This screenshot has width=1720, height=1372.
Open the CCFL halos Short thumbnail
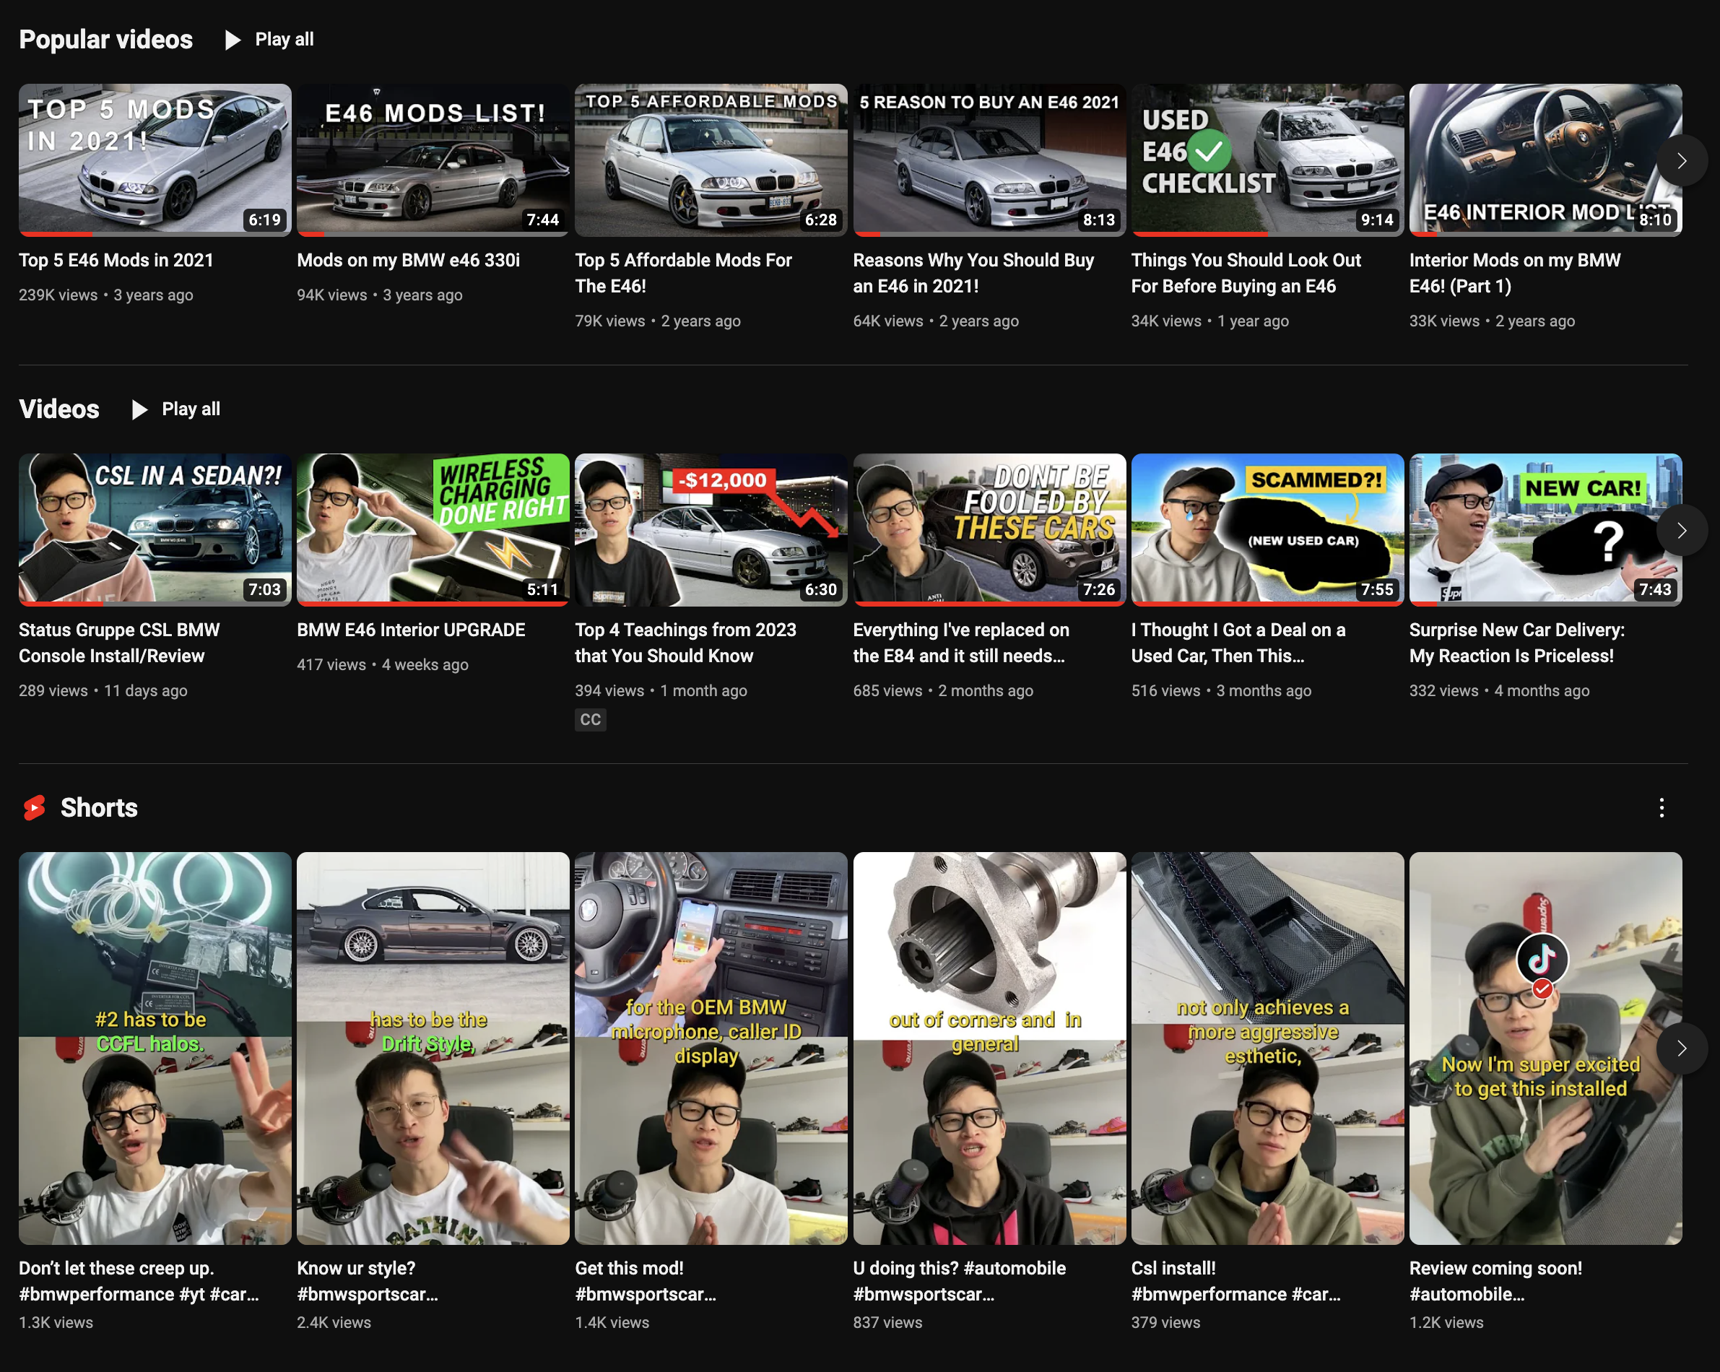[155, 1048]
